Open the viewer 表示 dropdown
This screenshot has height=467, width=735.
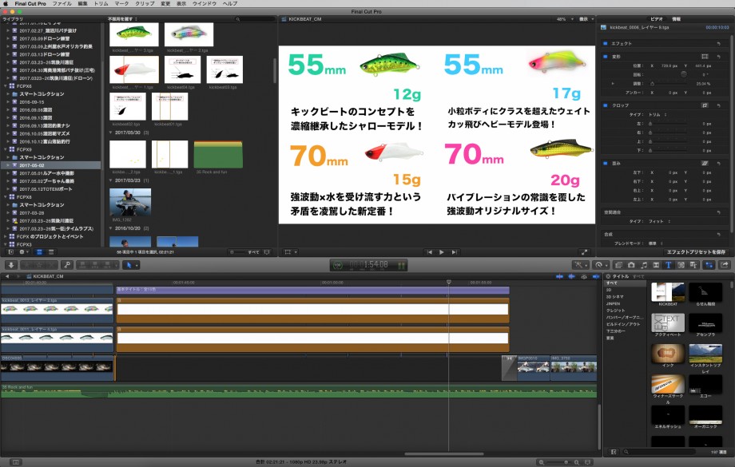[x=586, y=19]
